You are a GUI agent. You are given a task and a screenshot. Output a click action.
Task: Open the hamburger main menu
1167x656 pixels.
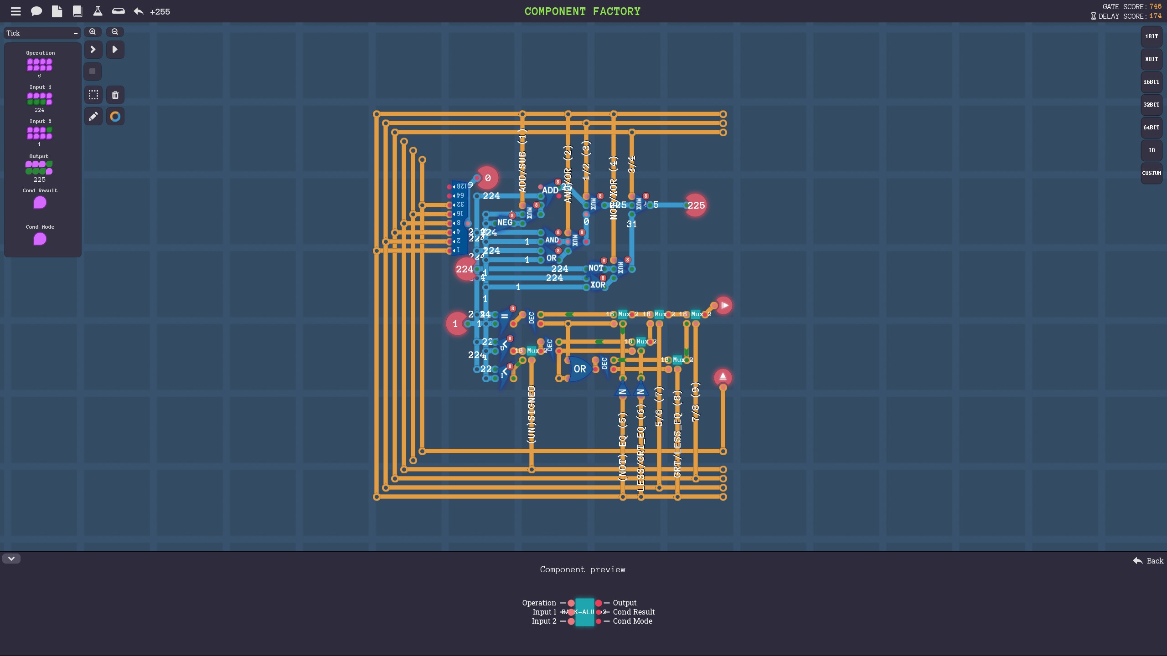point(15,11)
